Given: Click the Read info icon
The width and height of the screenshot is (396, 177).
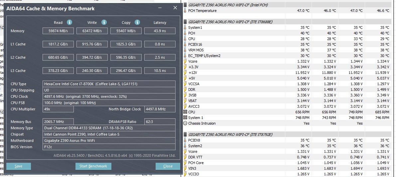Looking at the screenshot, I should (69, 22).
